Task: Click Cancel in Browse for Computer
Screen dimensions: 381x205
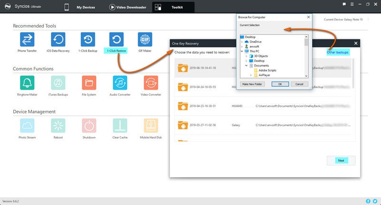Action: (x=300, y=84)
